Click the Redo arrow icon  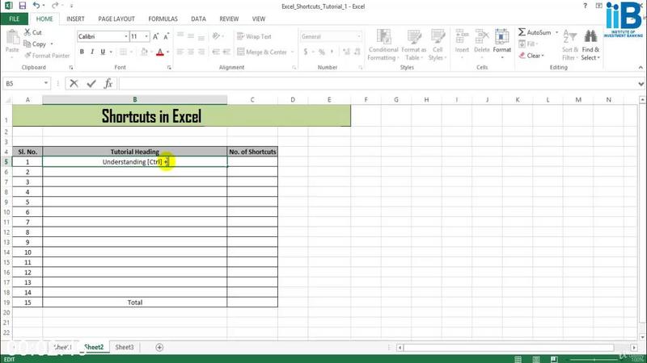[x=55, y=6]
